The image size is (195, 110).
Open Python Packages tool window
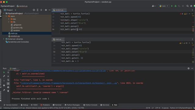point(72,105)
